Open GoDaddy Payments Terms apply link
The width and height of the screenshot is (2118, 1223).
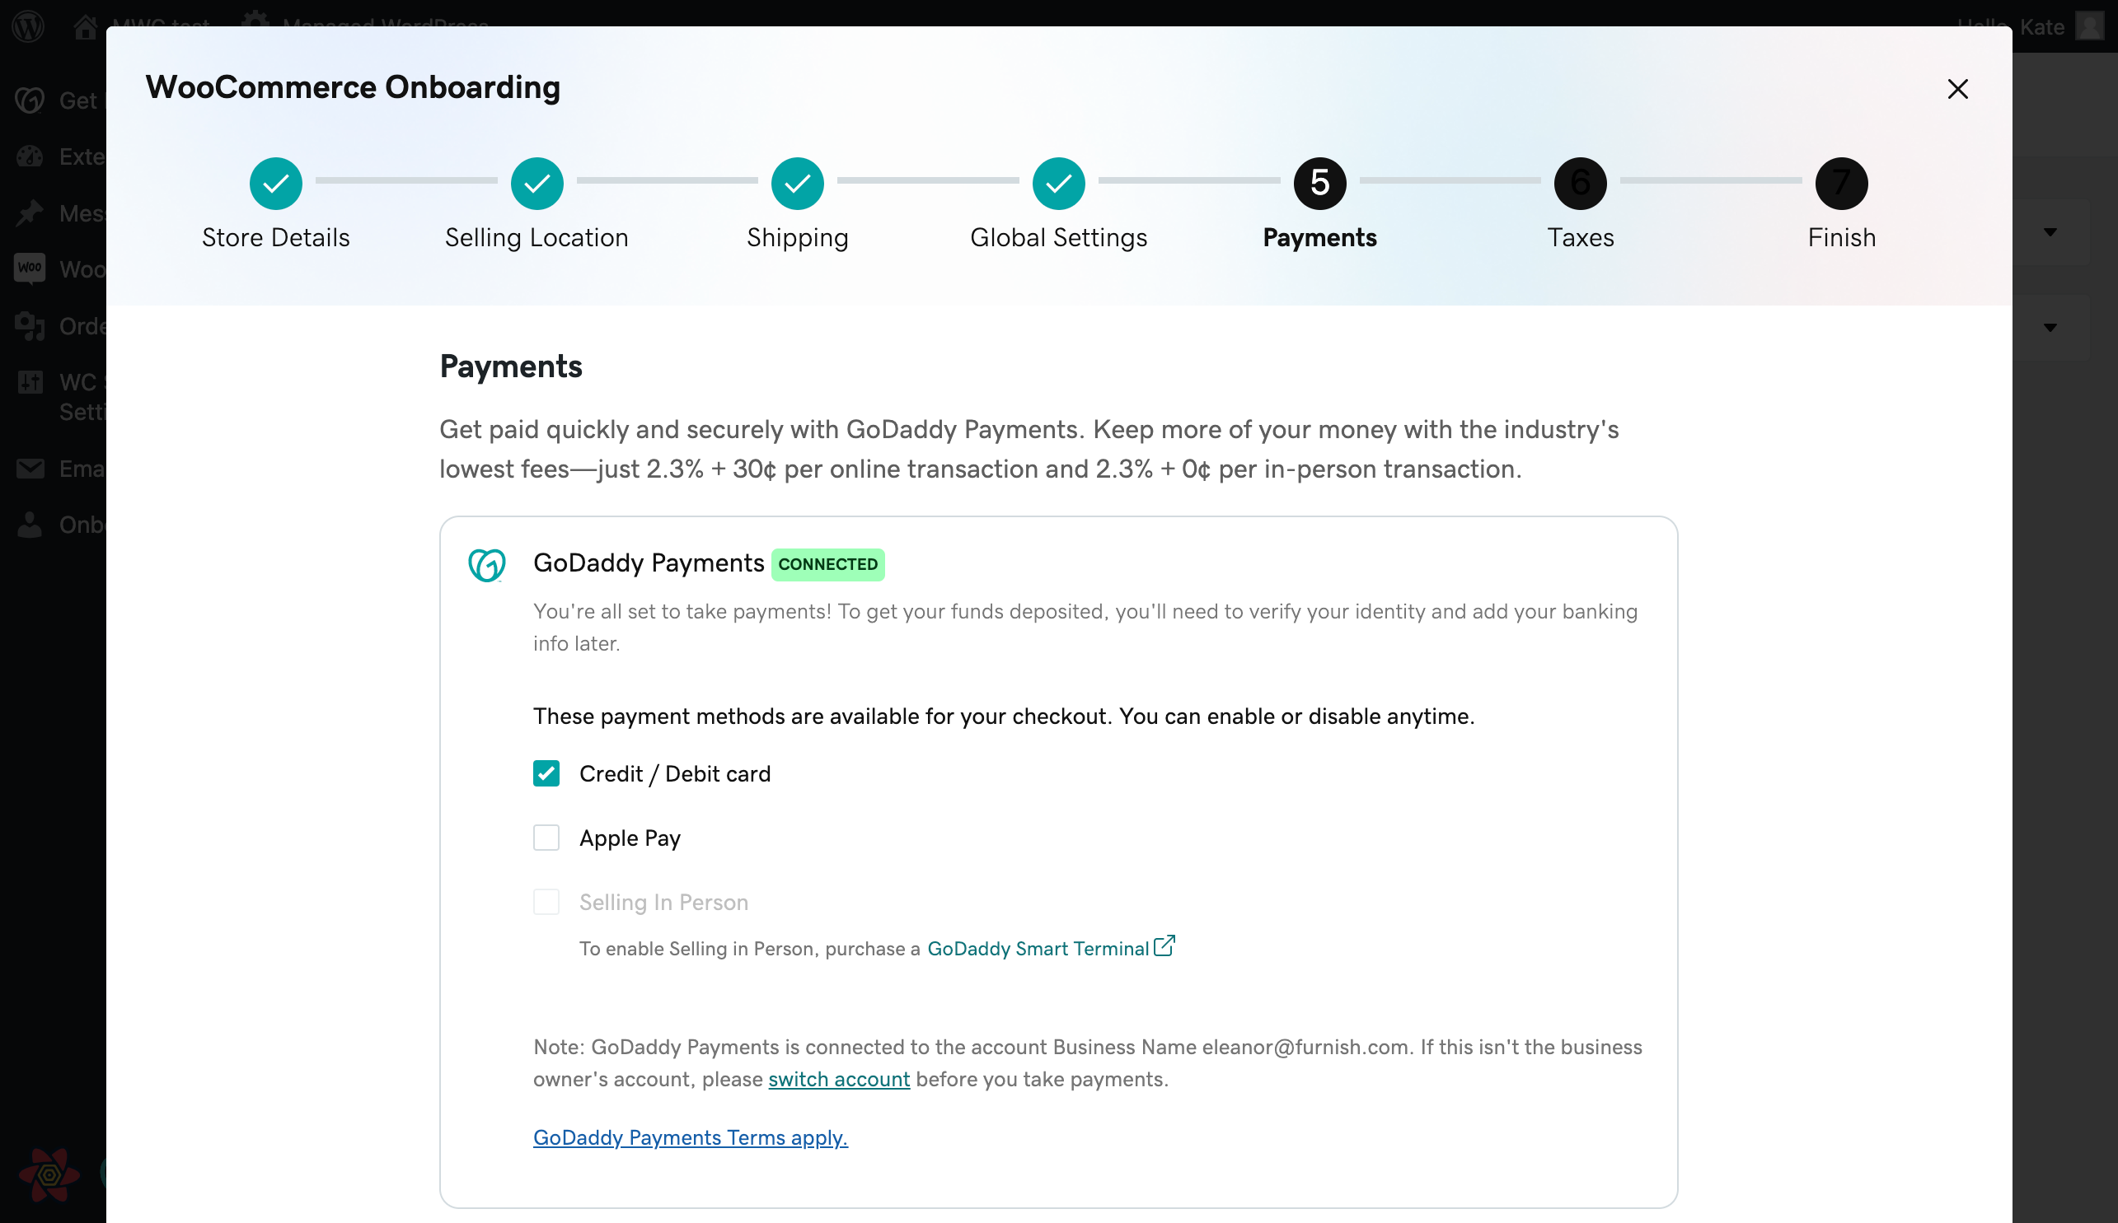[691, 1137]
